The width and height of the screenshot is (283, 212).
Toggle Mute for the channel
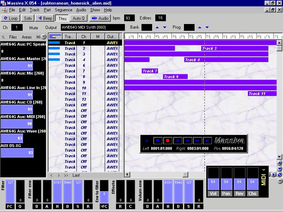click(34, 28)
